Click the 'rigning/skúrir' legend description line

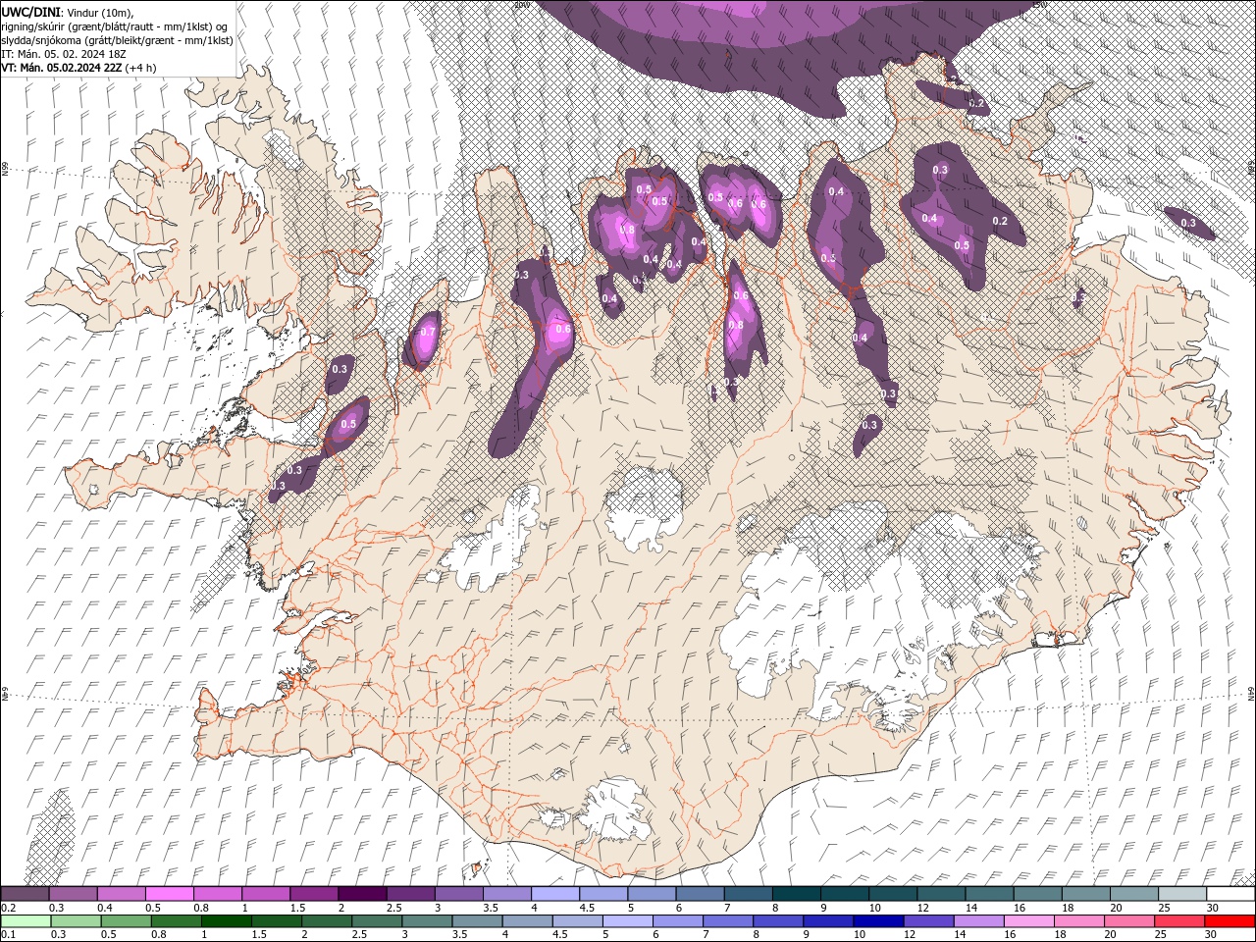115,26
